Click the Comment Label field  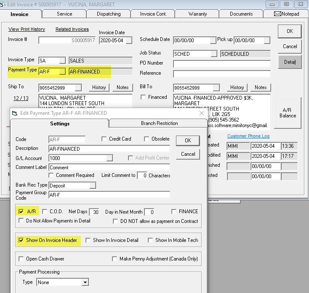point(109,167)
